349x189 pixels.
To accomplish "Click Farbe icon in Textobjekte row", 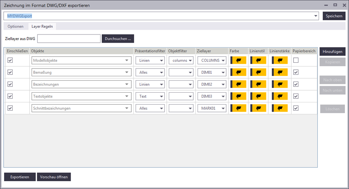I will click(238, 96).
